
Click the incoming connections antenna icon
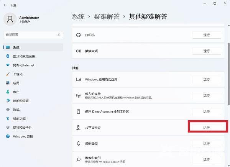pyautogui.click(x=78, y=96)
